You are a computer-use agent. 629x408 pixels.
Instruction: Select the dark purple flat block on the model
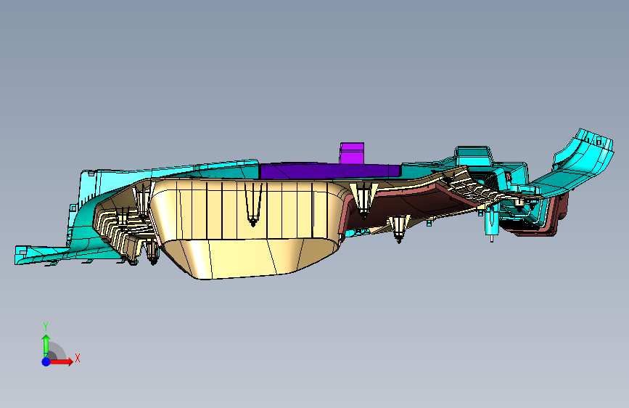330,171
